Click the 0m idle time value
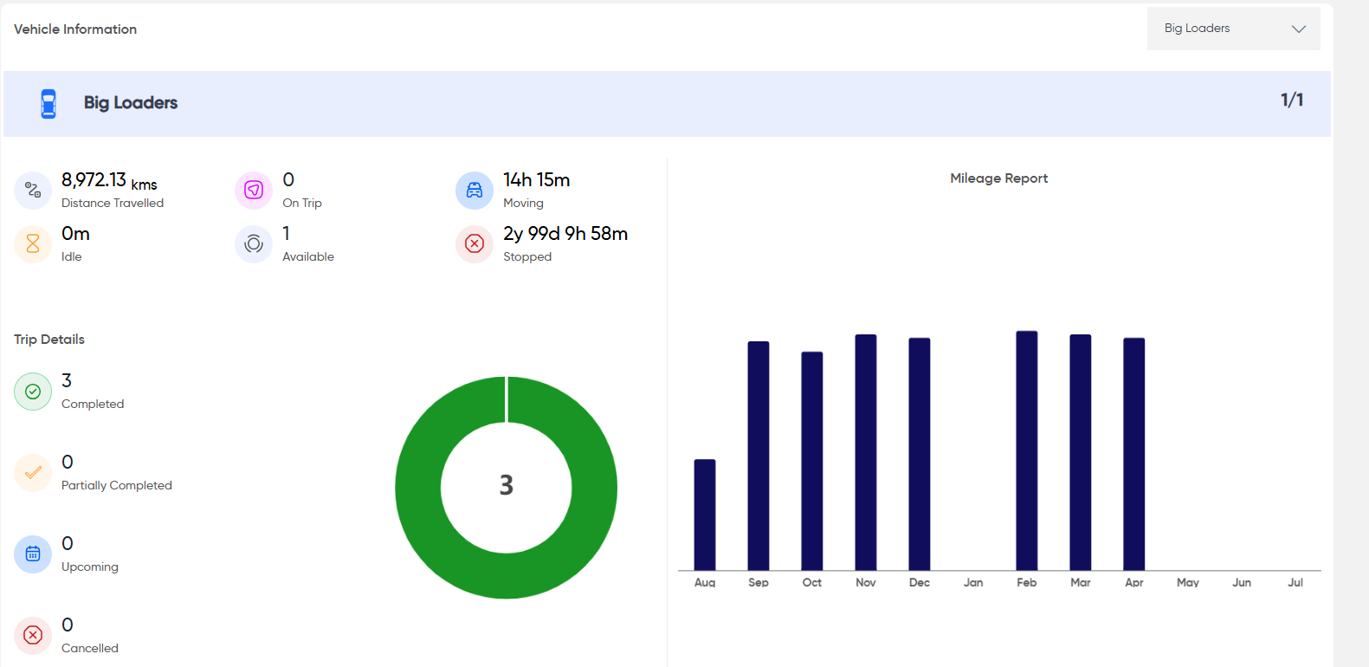This screenshot has height=667, width=1369. (75, 234)
